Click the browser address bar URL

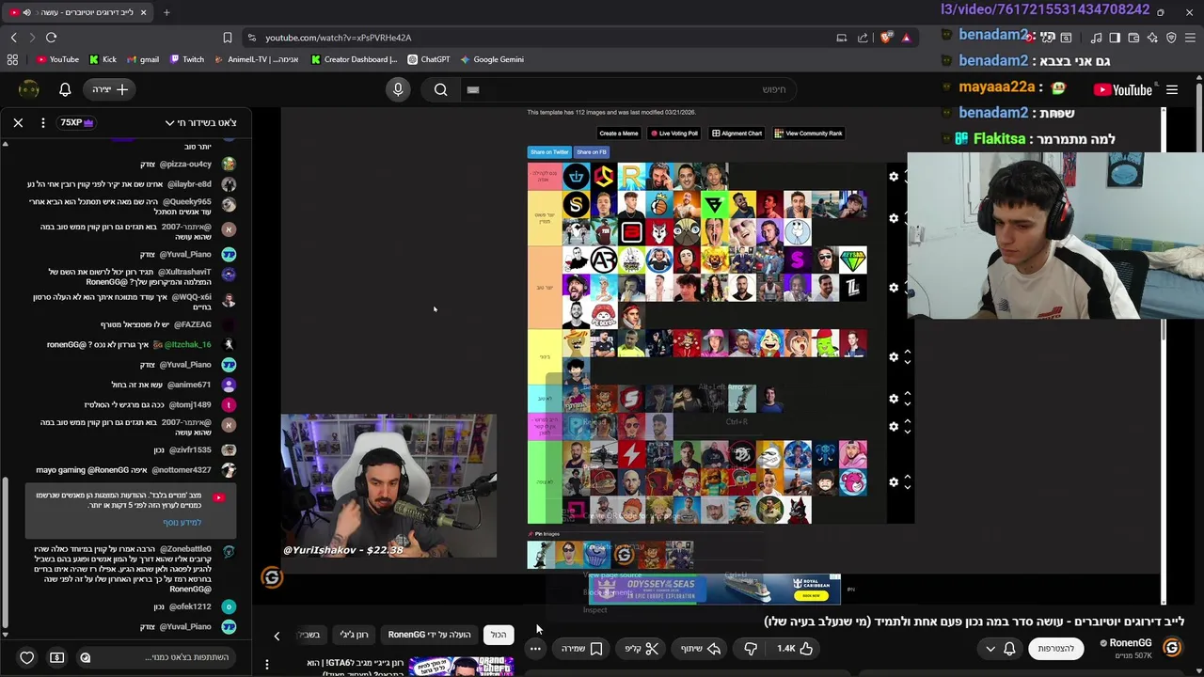[339, 38]
